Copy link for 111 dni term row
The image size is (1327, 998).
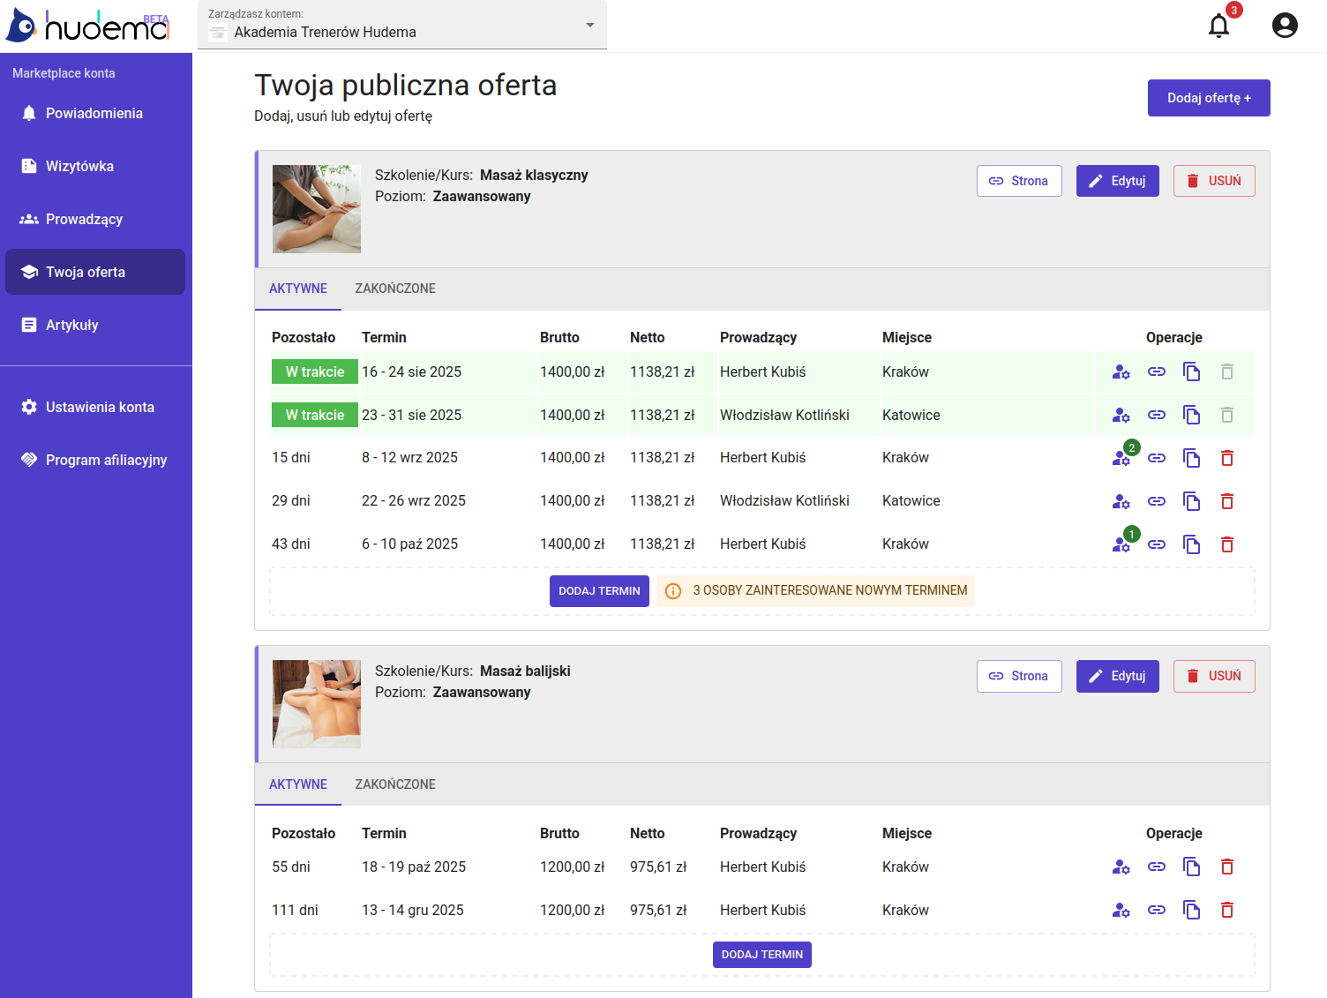tap(1156, 910)
